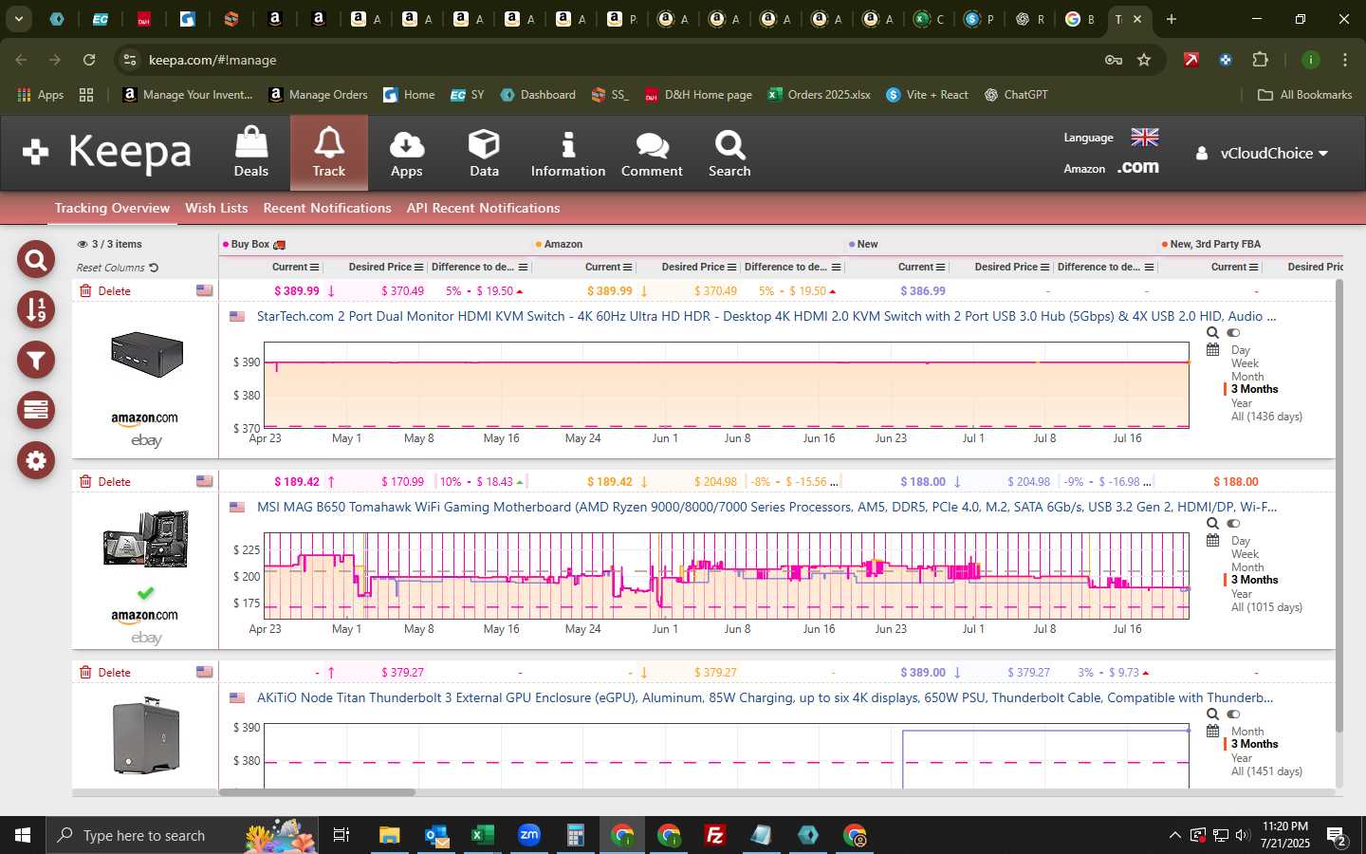Click the US flag on AKiTiO row
The width and height of the screenshot is (1366, 854).
pyautogui.click(x=204, y=672)
